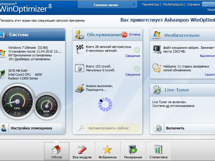Click Удалить link for old update backups
215x161 pixels.
tap(210, 75)
